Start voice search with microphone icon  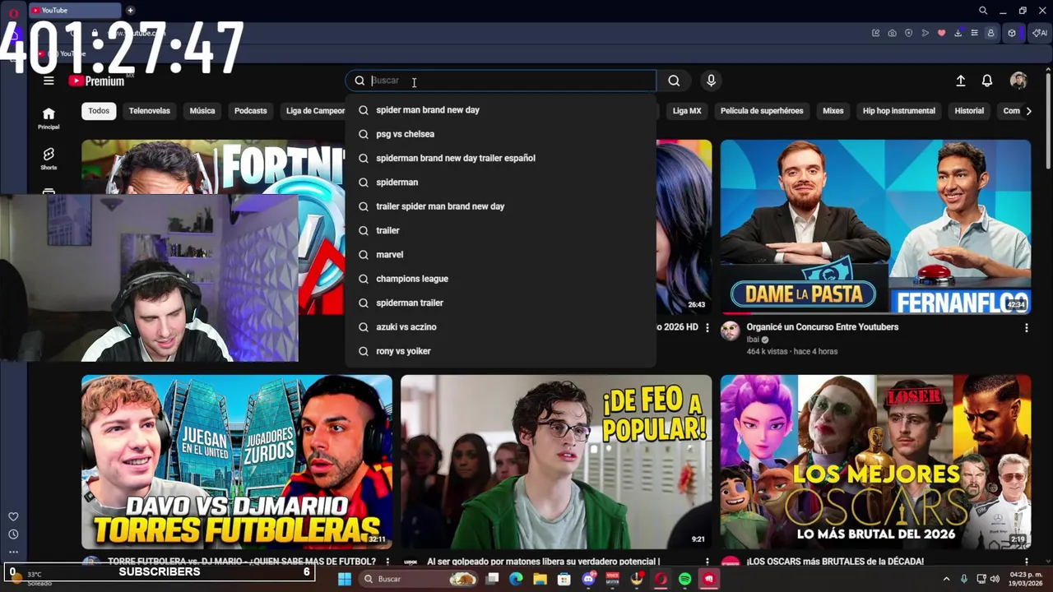(711, 81)
